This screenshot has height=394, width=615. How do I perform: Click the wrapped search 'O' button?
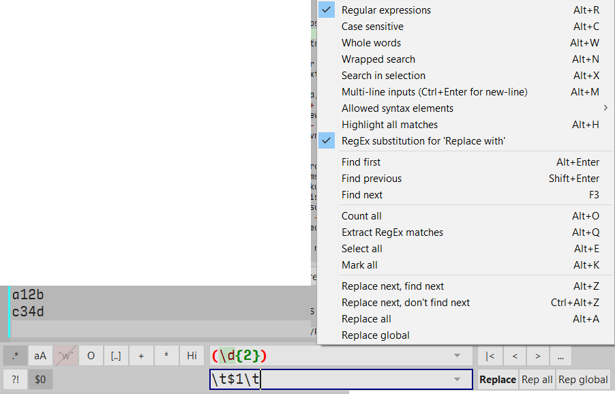tap(91, 356)
